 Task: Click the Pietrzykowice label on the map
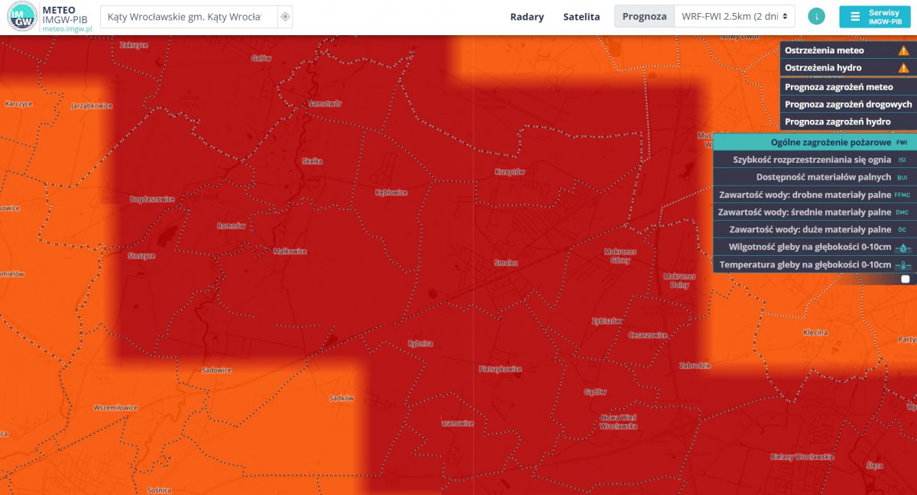pyautogui.click(x=500, y=369)
